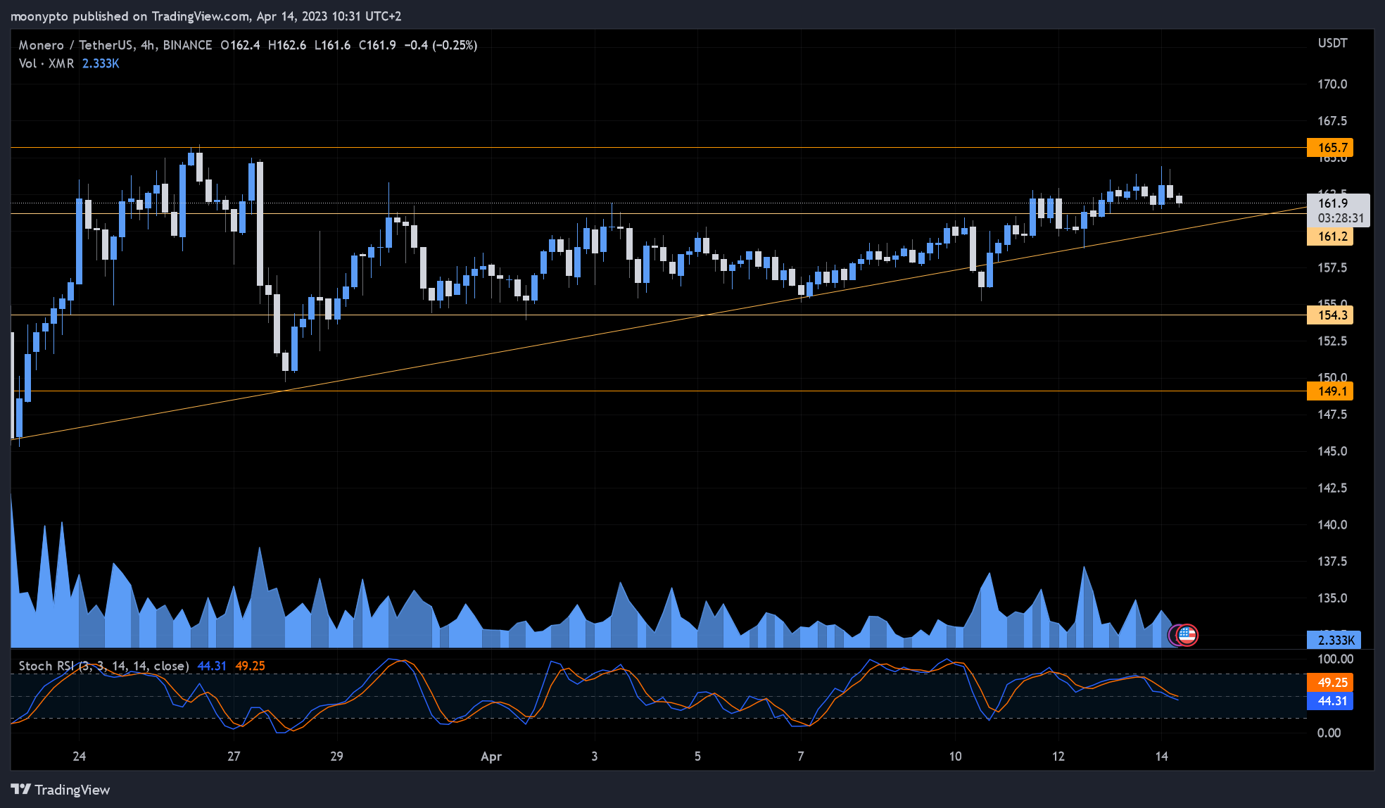Click Stoch RSI orange value 49.25 label
Screen dimensions: 1385x808
tap(1330, 683)
